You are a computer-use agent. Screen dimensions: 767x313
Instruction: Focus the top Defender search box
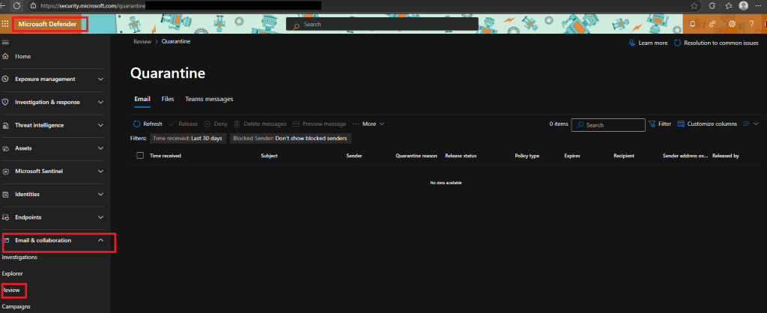(382, 24)
